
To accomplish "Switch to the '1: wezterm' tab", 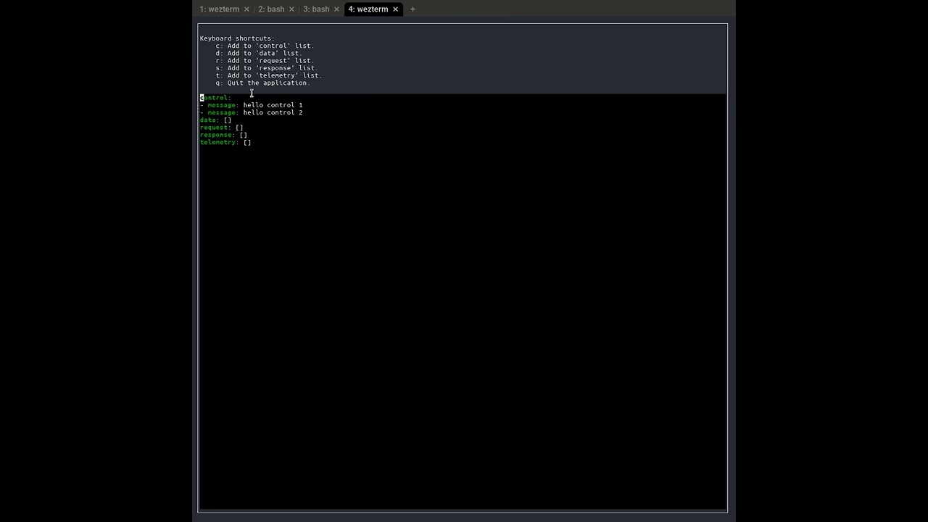I will point(220,9).
